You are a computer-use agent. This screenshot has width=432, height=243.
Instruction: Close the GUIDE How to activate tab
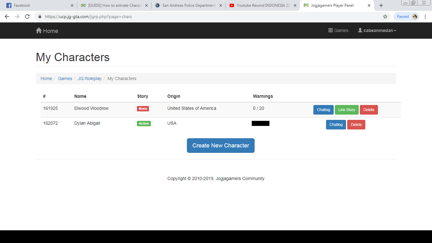pyautogui.click(x=146, y=5)
